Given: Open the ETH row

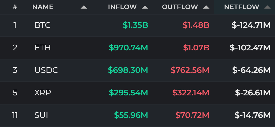Looking at the screenshot, I should click(x=137, y=48).
